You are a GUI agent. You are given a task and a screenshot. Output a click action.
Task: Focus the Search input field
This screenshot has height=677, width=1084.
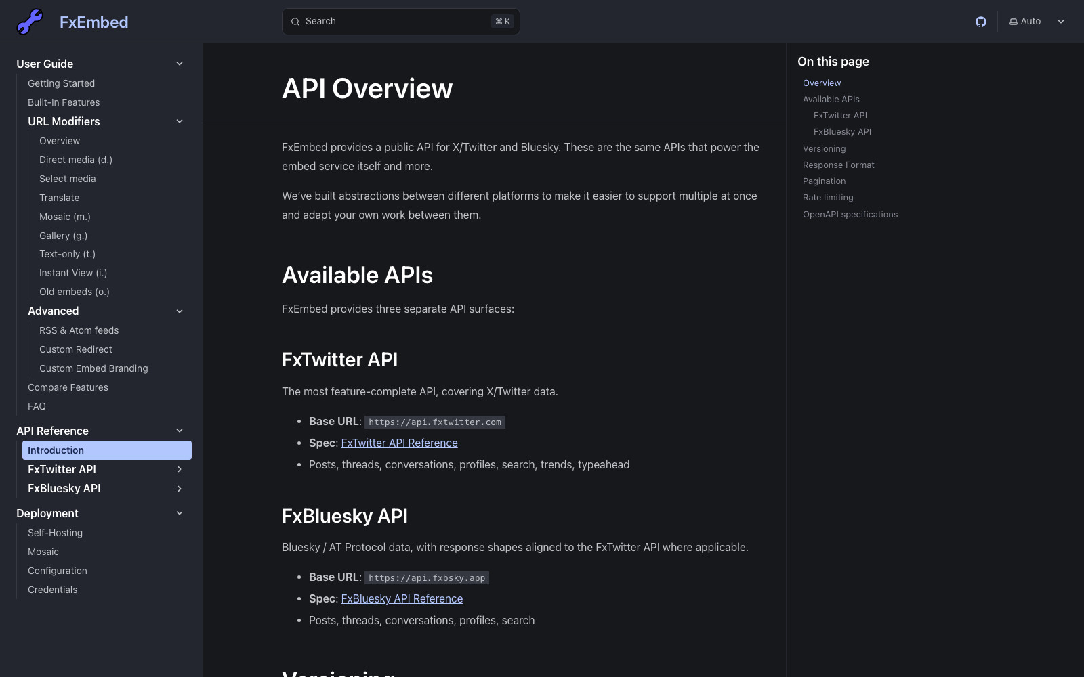(x=401, y=22)
